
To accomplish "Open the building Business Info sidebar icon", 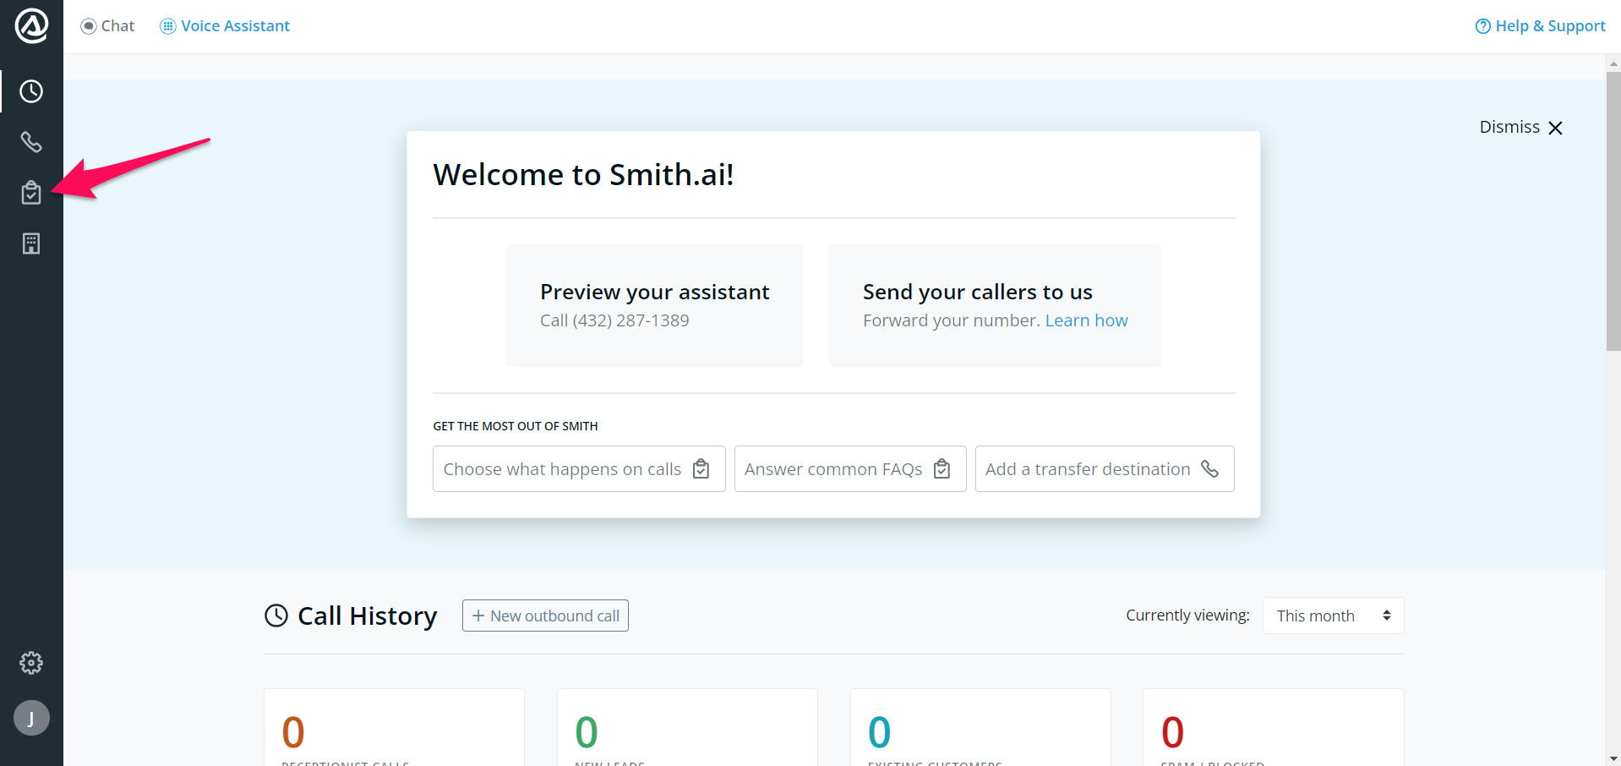I will (31, 243).
